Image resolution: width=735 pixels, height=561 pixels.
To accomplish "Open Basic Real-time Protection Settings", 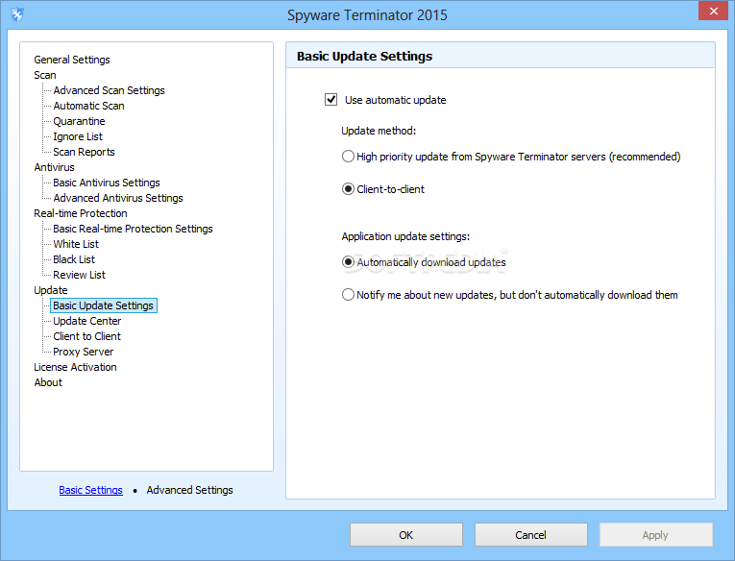I will (x=133, y=229).
